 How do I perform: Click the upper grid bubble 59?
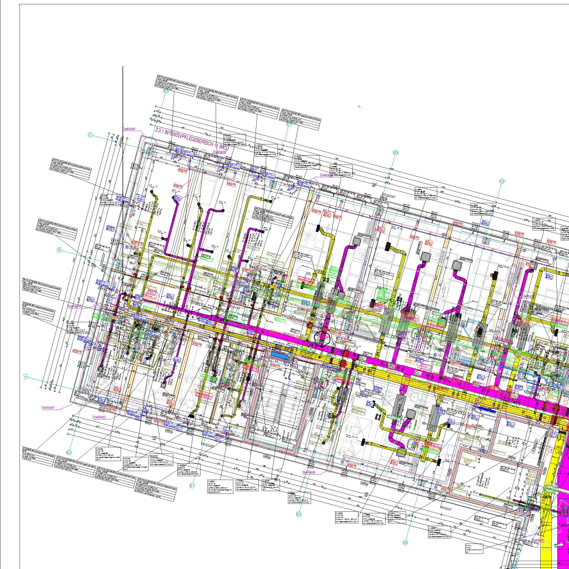point(502,181)
